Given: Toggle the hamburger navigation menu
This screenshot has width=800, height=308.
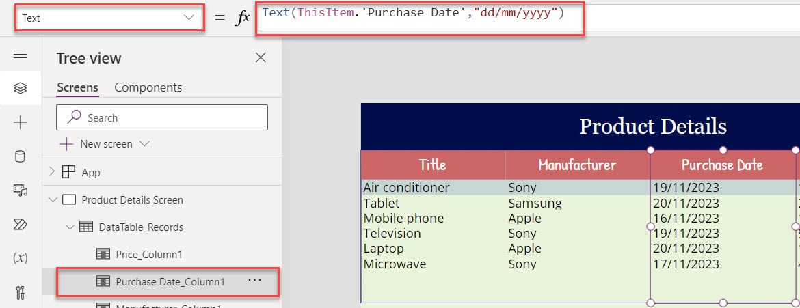Looking at the screenshot, I should point(21,55).
